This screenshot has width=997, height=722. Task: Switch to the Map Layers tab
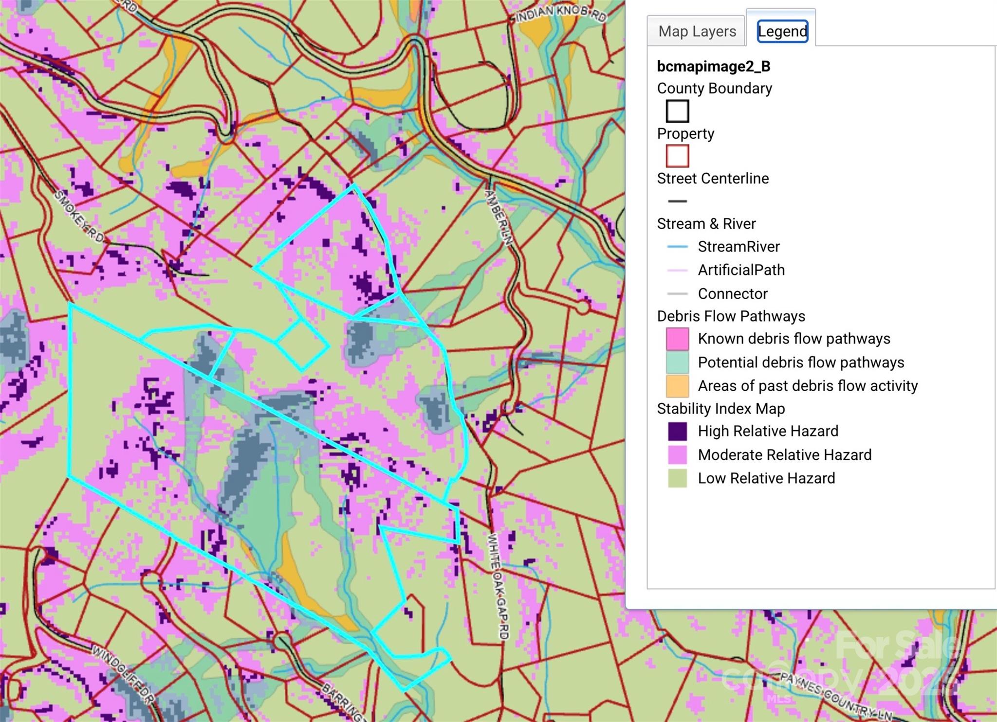(x=697, y=31)
